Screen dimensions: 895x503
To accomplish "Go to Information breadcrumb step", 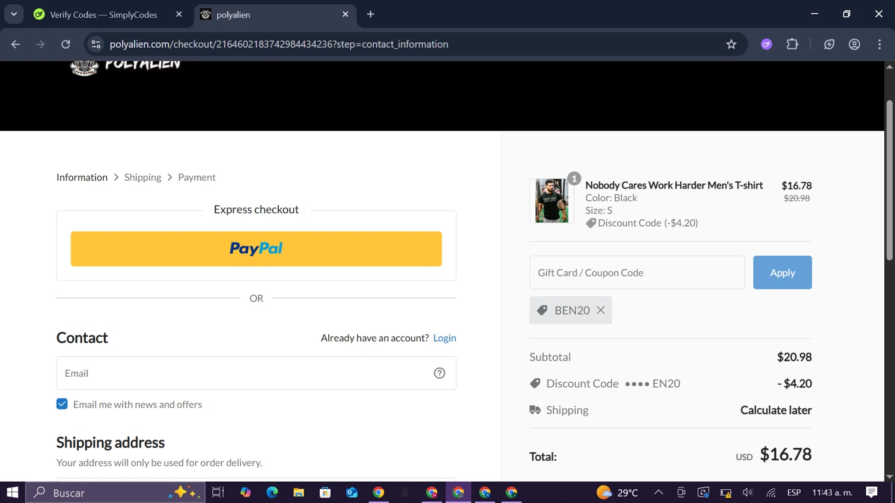I will pos(82,178).
